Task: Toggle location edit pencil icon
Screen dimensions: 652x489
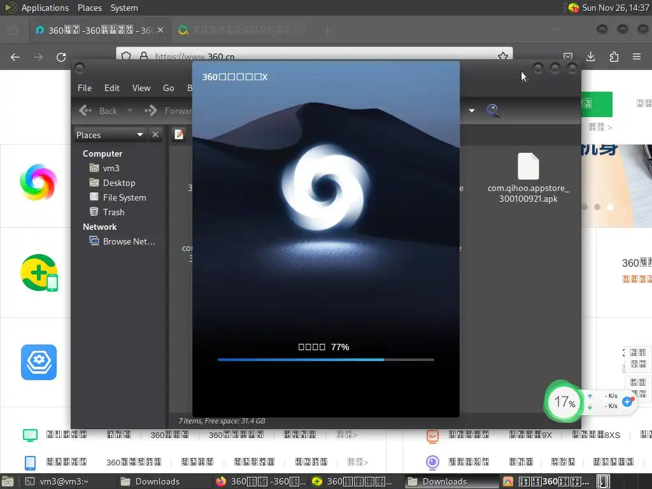Action: (x=179, y=135)
